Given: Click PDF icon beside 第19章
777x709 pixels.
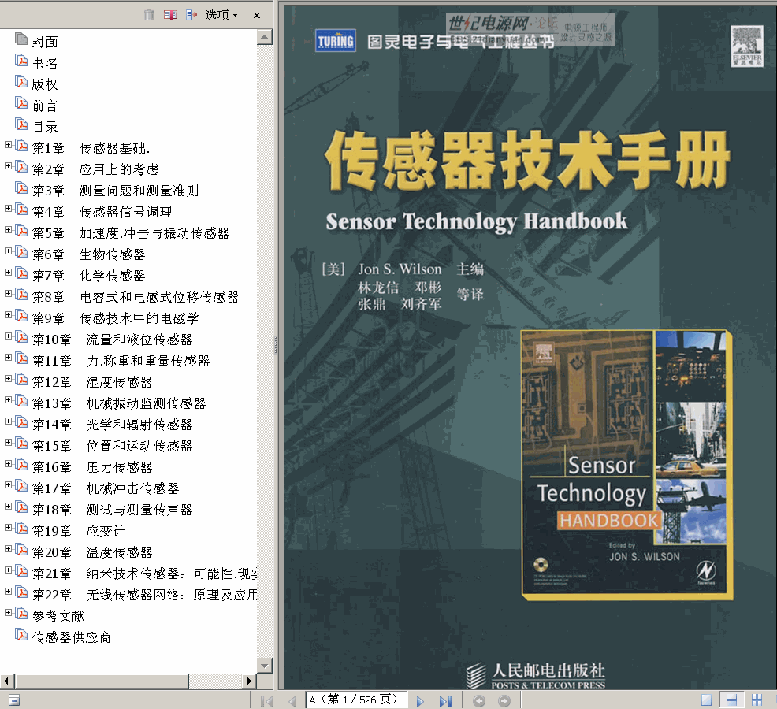Looking at the screenshot, I should pos(21,529).
